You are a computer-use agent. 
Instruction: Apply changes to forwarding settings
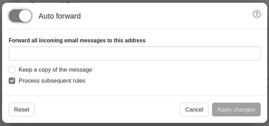click(236, 109)
